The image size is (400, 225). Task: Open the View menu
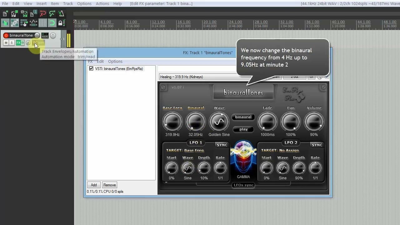point(28,3)
